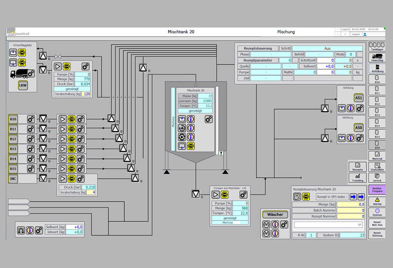Click the top blue-arrow fill icon in Umschlagplatz
Screen dimensions: 393x268
pyautogui.click(x=13, y=53)
